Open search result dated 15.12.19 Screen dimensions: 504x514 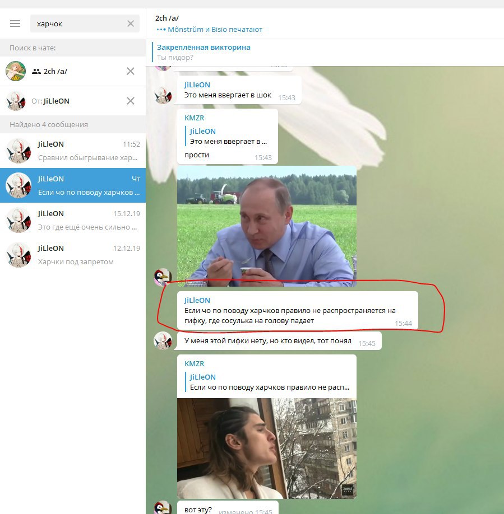coord(73,220)
